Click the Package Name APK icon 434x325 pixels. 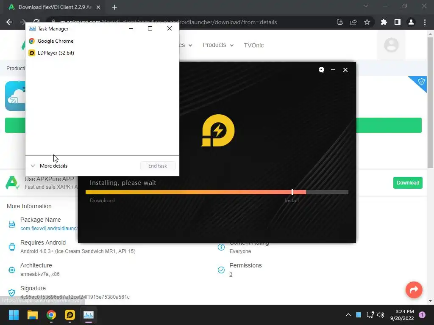point(11,224)
